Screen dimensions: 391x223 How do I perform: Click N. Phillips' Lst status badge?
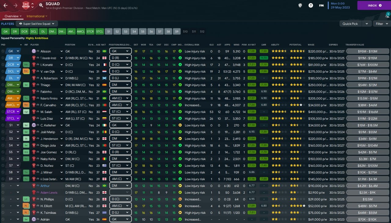(26, 199)
